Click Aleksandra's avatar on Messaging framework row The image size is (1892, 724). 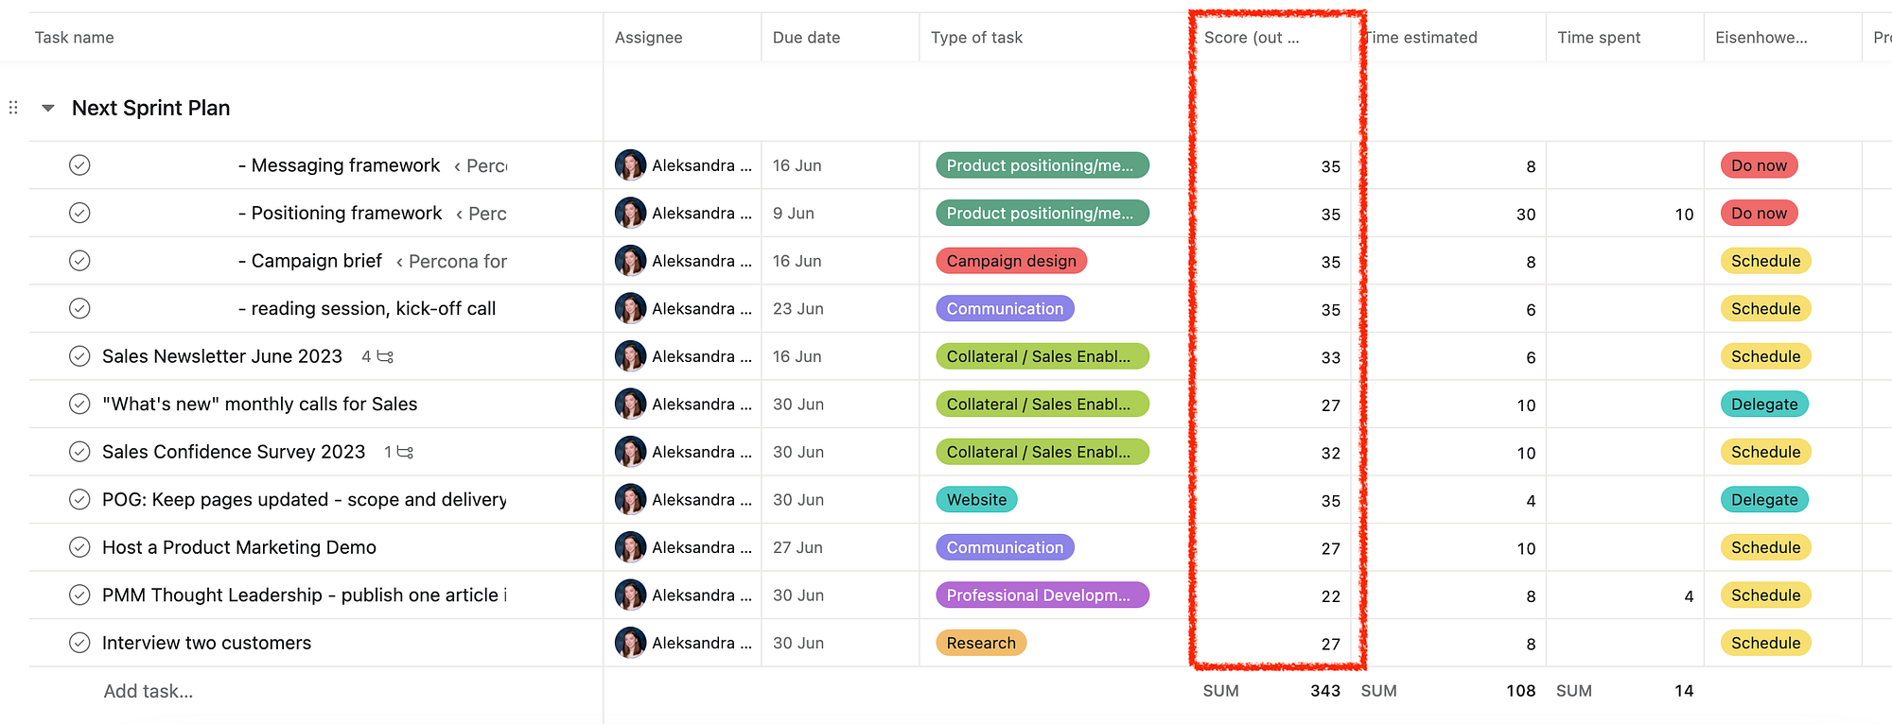[x=630, y=164]
